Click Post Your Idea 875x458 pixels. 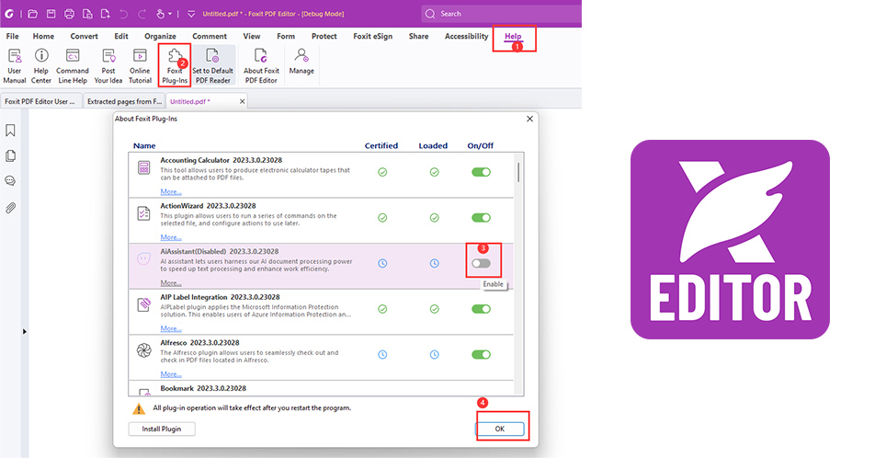point(108,65)
